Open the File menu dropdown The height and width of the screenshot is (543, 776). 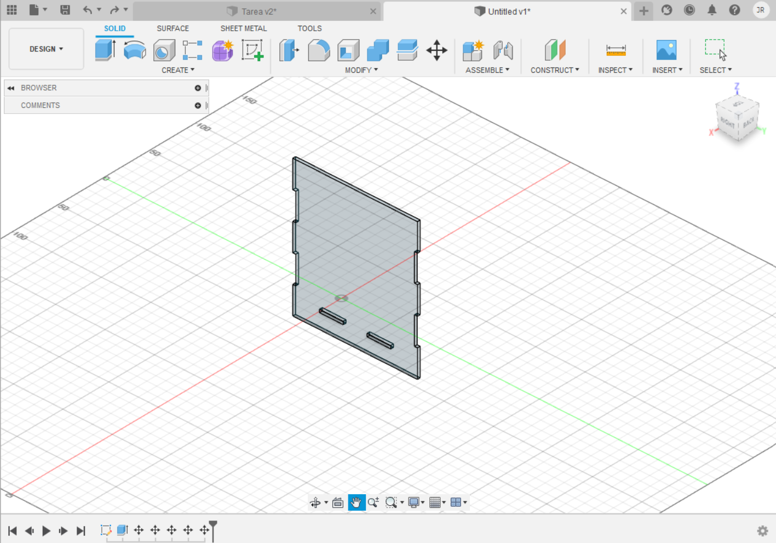(38, 10)
